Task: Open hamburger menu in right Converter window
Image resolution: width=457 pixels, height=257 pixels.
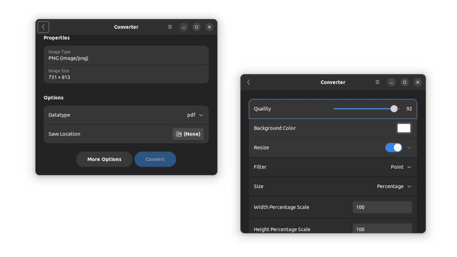Action: 377,82
